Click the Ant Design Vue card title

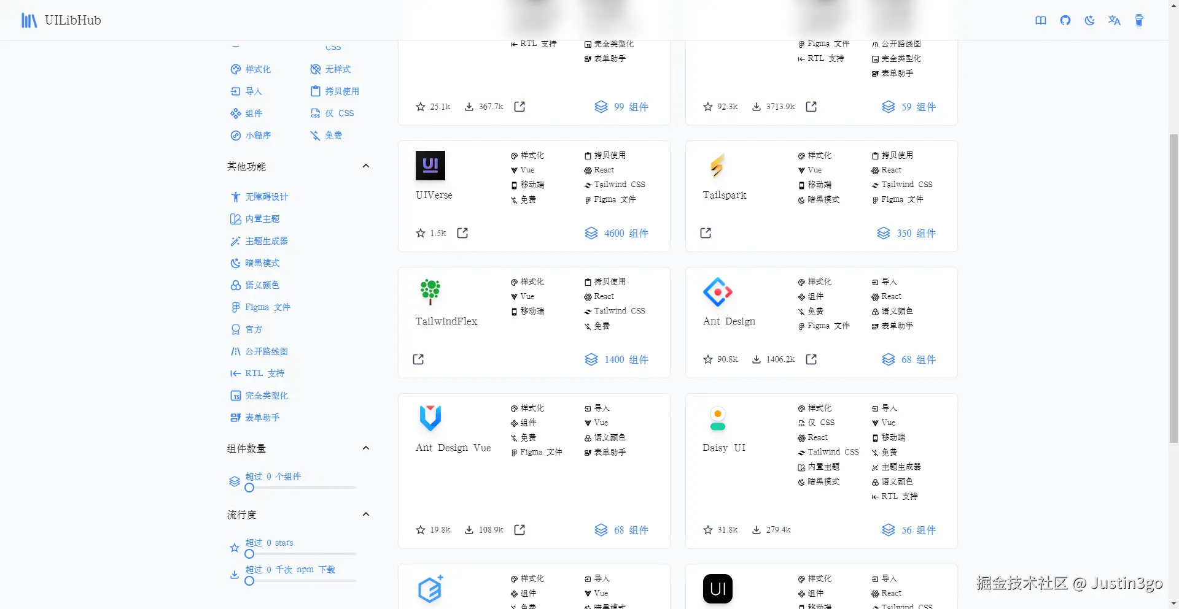(453, 448)
